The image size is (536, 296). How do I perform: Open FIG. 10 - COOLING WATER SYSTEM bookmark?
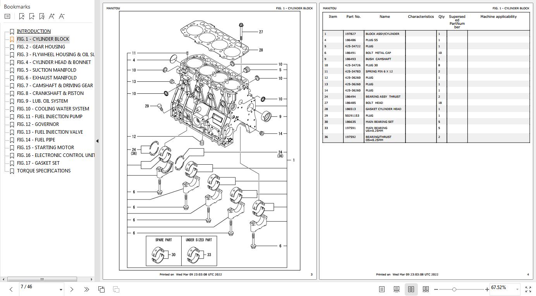tap(53, 109)
